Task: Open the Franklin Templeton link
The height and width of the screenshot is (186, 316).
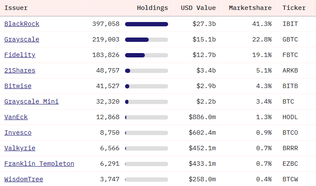Action: click(39, 164)
